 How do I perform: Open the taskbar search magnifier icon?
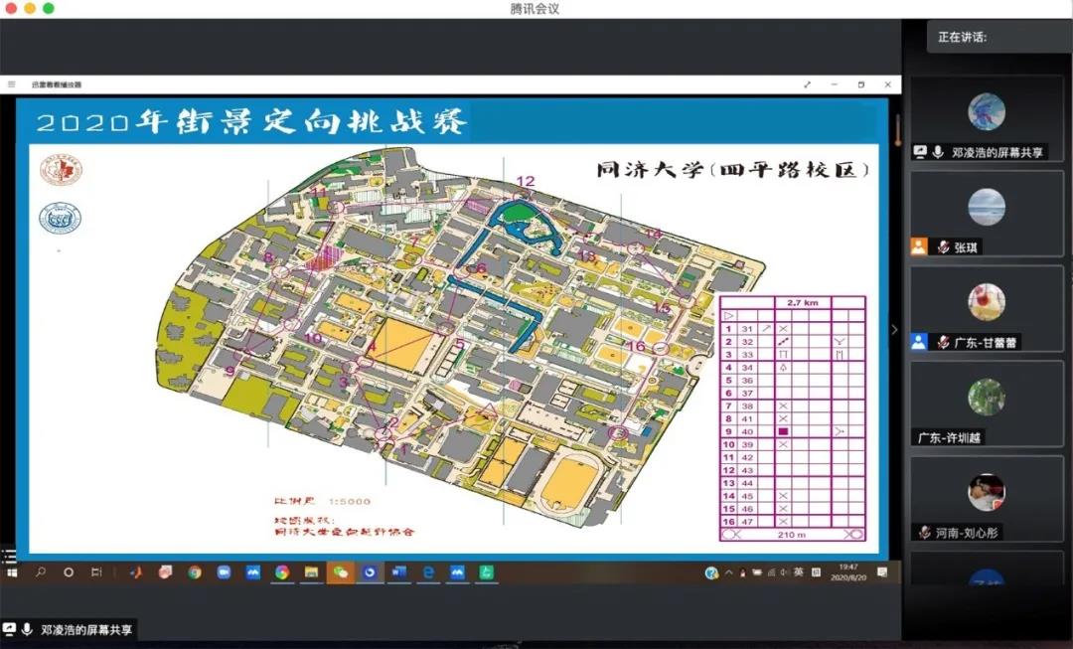[42, 572]
